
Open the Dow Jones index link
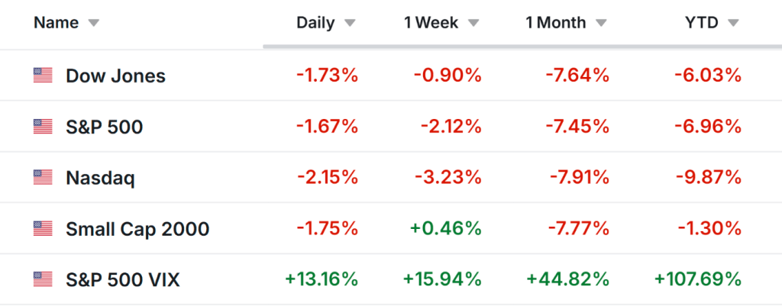click(115, 76)
